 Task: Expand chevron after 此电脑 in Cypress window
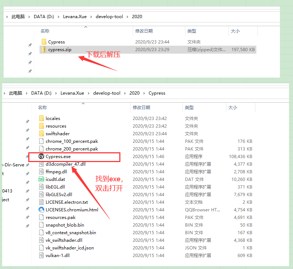tap(26, 93)
